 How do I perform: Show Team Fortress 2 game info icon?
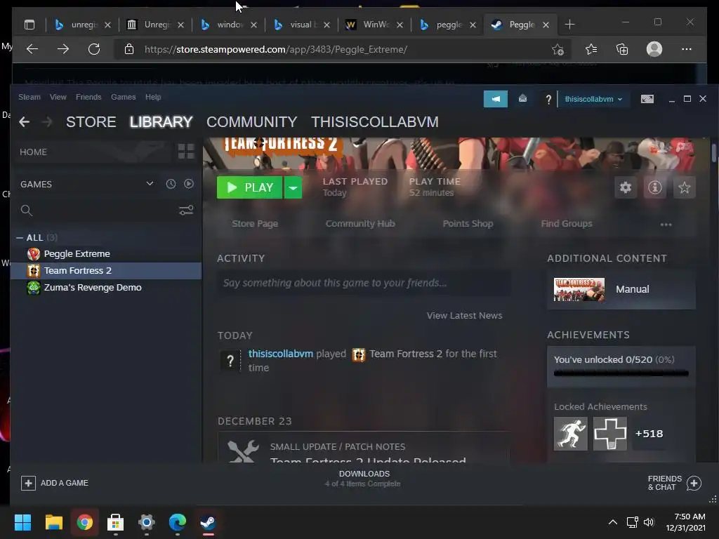click(655, 187)
